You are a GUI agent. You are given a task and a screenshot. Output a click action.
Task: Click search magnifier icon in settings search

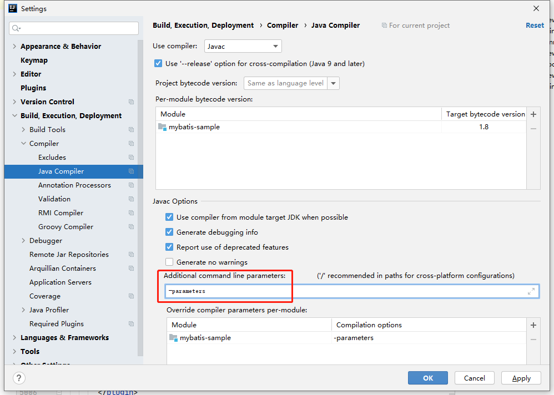click(16, 28)
